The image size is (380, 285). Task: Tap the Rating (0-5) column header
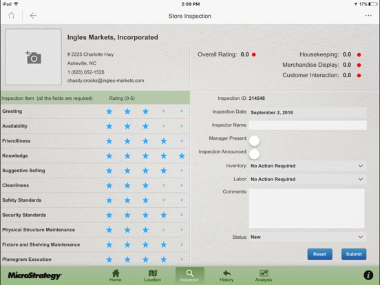tap(122, 98)
